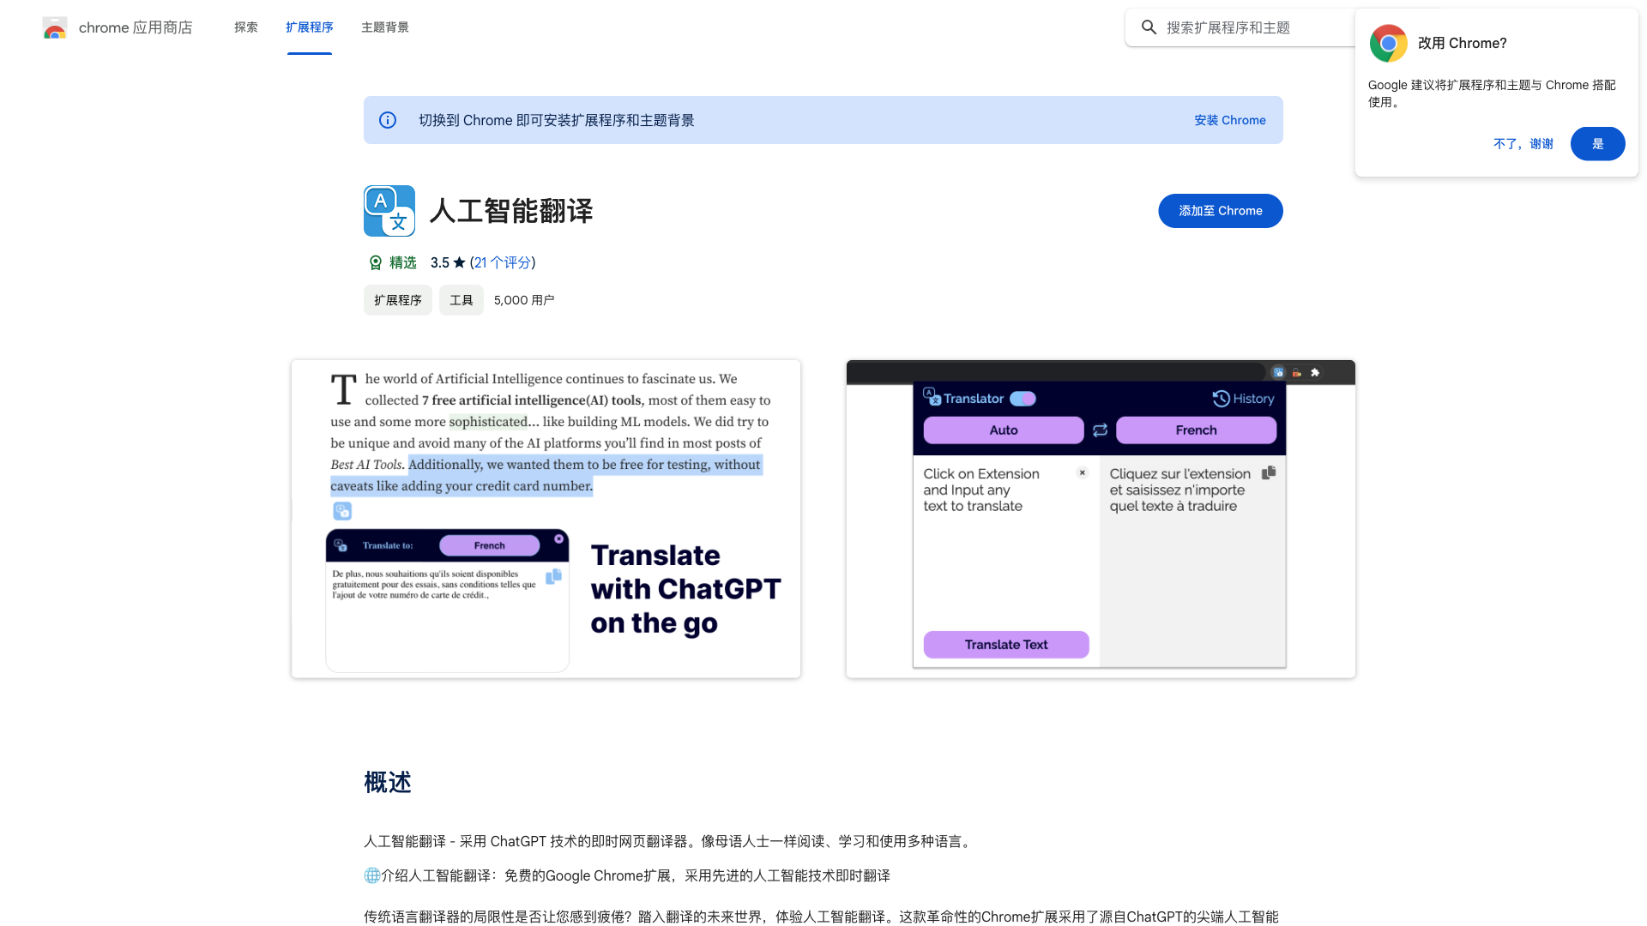Click 添加至 Chrome button
Image resolution: width=1647 pixels, height=926 pixels.
click(x=1221, y=210)
